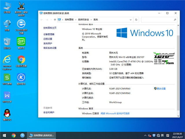Click the Control Panel title bar icon

[41, 13]
